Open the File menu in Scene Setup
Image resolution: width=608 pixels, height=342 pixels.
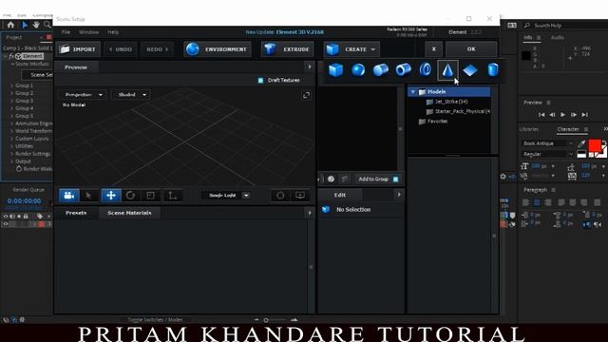click(x=66, y=32)
